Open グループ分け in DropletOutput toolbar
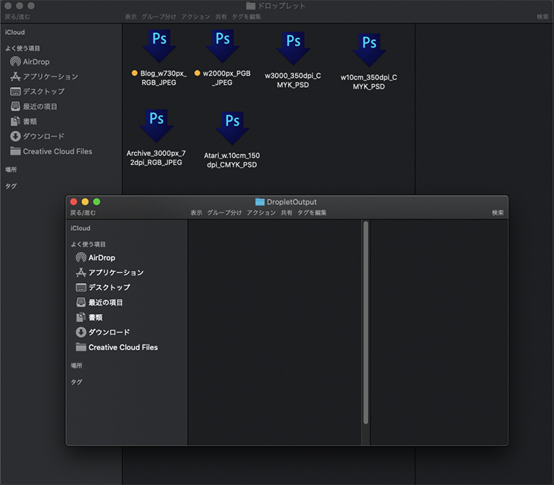Viewport: 554px width, 485px height. pyautogui.click(x=224, y=213)
